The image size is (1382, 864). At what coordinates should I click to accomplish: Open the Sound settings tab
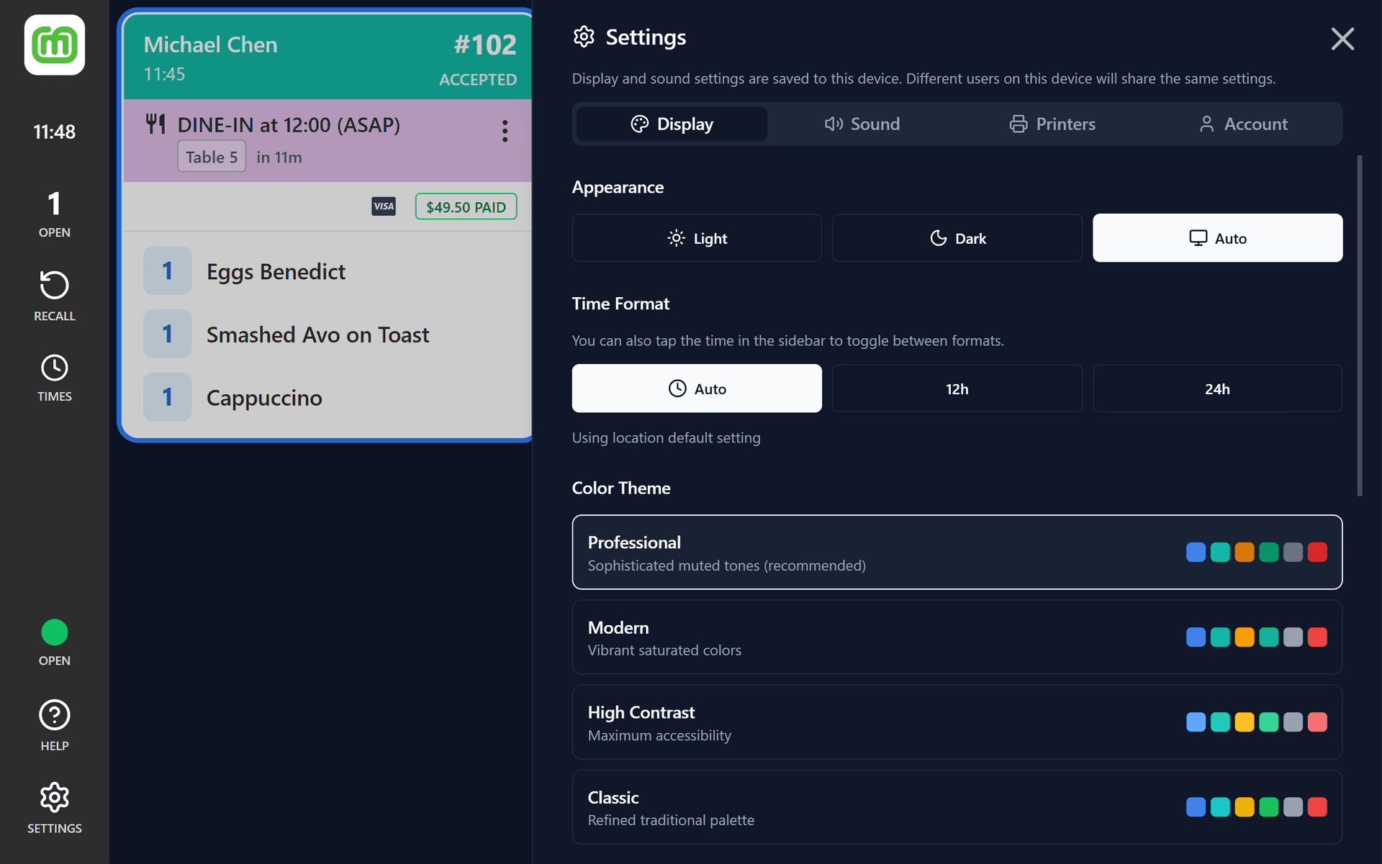(x=862, y=123)
